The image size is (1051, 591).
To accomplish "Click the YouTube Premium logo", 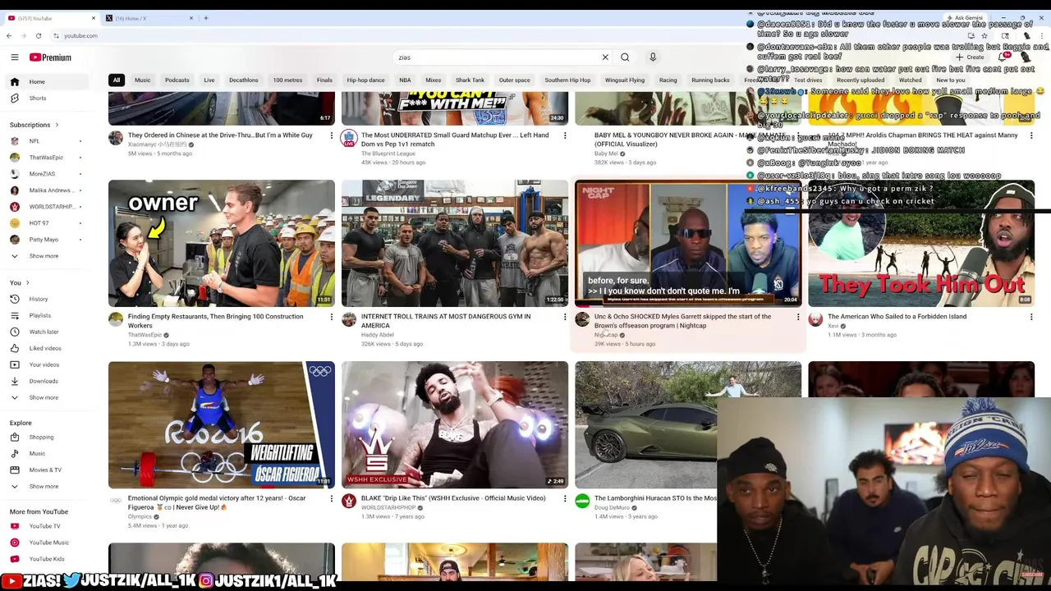I will (x=50, y=57).
